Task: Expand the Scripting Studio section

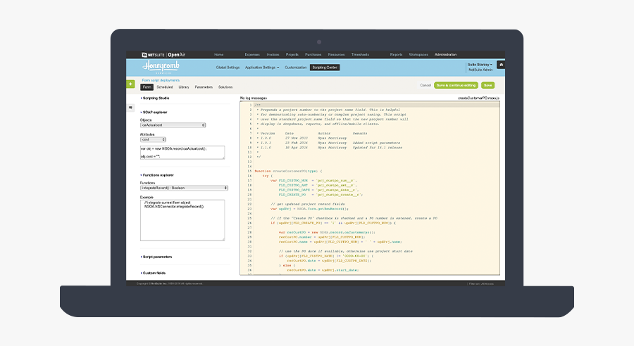Action: tap(156, 98)
